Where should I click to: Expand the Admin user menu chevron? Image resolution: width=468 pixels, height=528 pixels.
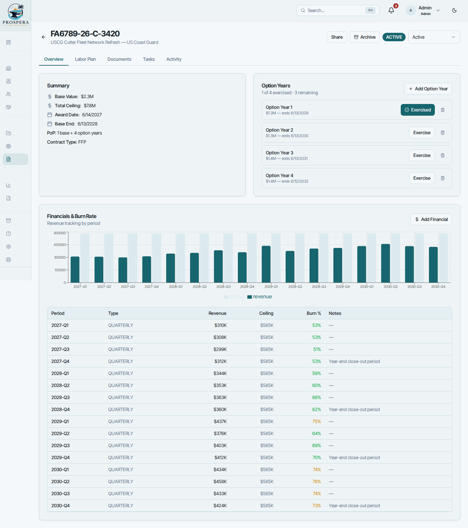pos(438,10)
